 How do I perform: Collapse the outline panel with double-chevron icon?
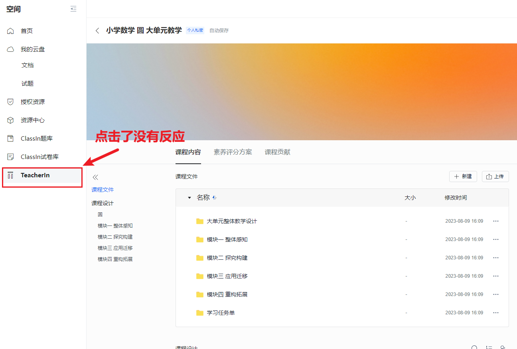coord(95,177)
